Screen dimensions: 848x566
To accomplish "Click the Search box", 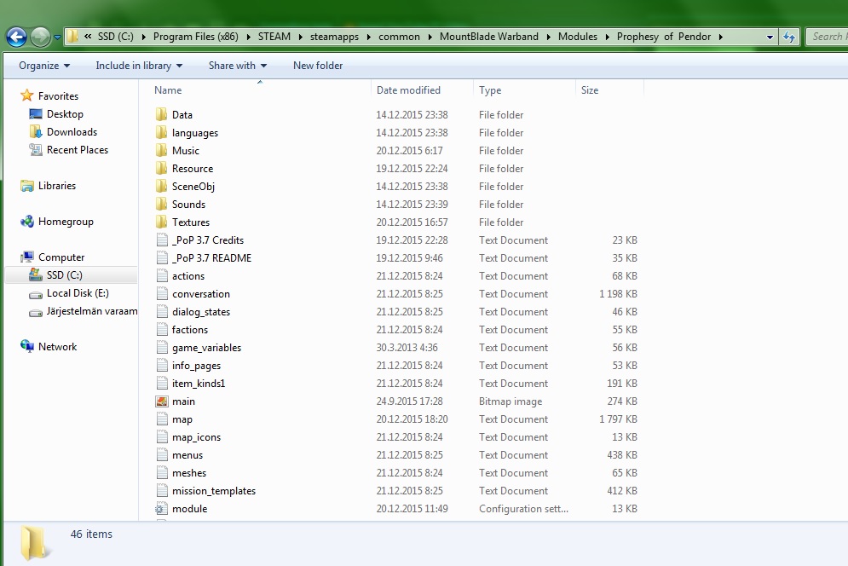I will tap(827, 37).
